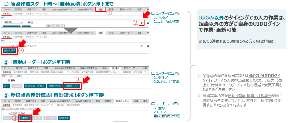Click the search magnifier beside the red-boxed plus

(x=148, y=23)
